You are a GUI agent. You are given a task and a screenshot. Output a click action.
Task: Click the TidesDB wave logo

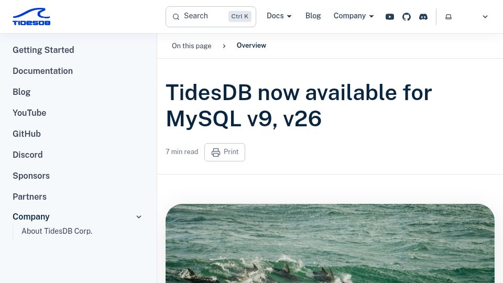(31, 16)
